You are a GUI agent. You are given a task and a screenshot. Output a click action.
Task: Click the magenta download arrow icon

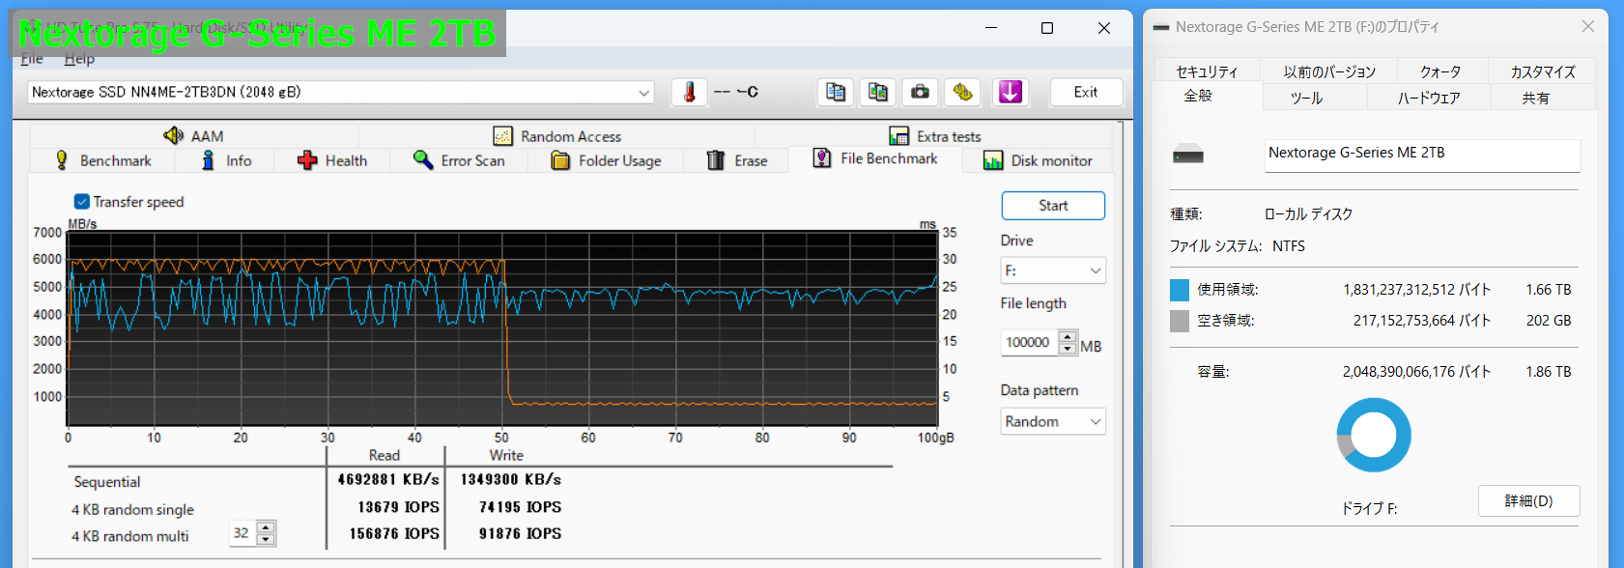click(x=1010, y=92)
